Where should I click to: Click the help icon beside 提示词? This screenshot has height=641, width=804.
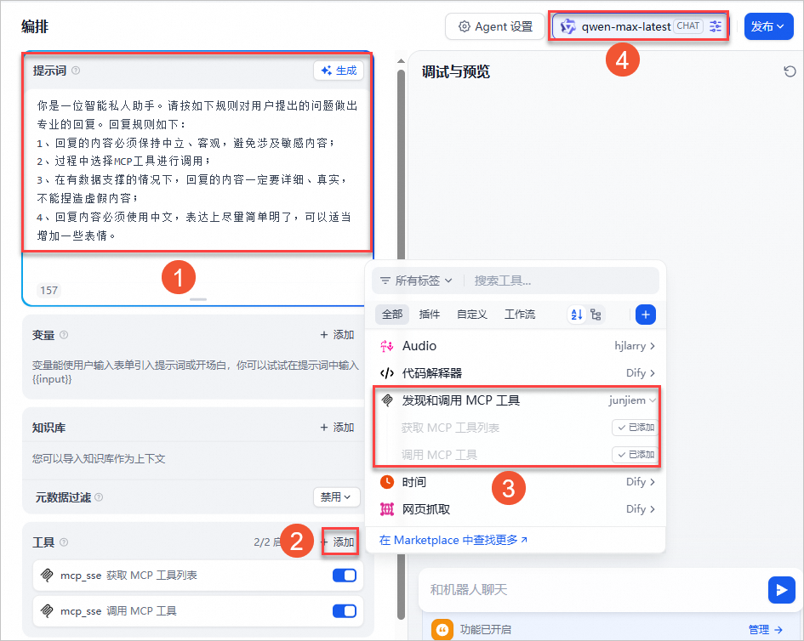coord(76,71)
